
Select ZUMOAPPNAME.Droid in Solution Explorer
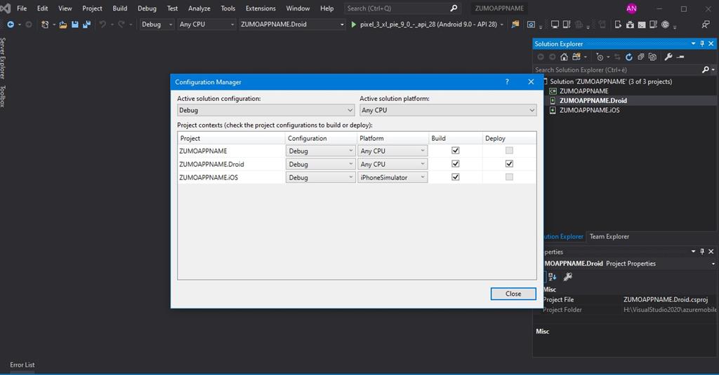coord(593,100)
